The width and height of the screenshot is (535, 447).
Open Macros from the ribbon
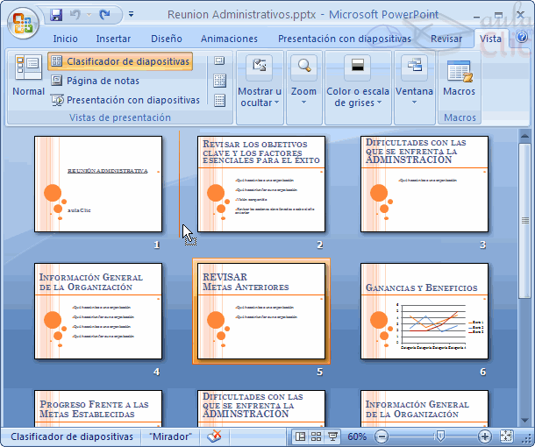coord(459,77)
